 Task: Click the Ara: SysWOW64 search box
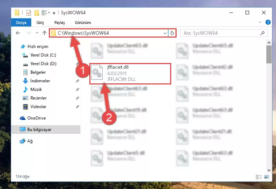224,33
